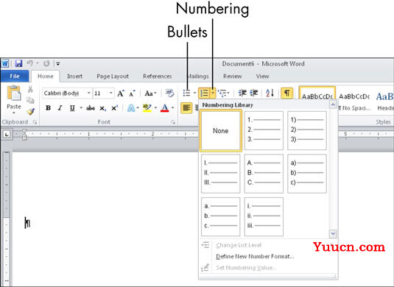The height and width of the screenshot is (287, 394).
Task: Click the Decrease Indent icon
Action: point(242,93)
